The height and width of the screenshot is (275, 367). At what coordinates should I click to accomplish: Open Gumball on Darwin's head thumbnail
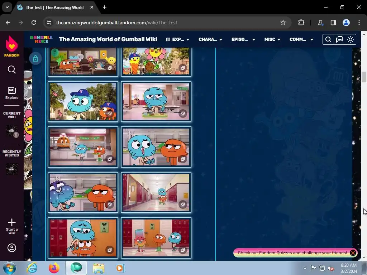(x=83, y=238)
